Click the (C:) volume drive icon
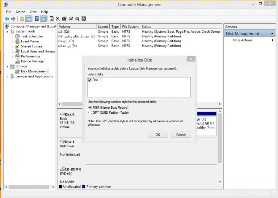Viewport: 278px width, 198px height. (x=60, y=32)
